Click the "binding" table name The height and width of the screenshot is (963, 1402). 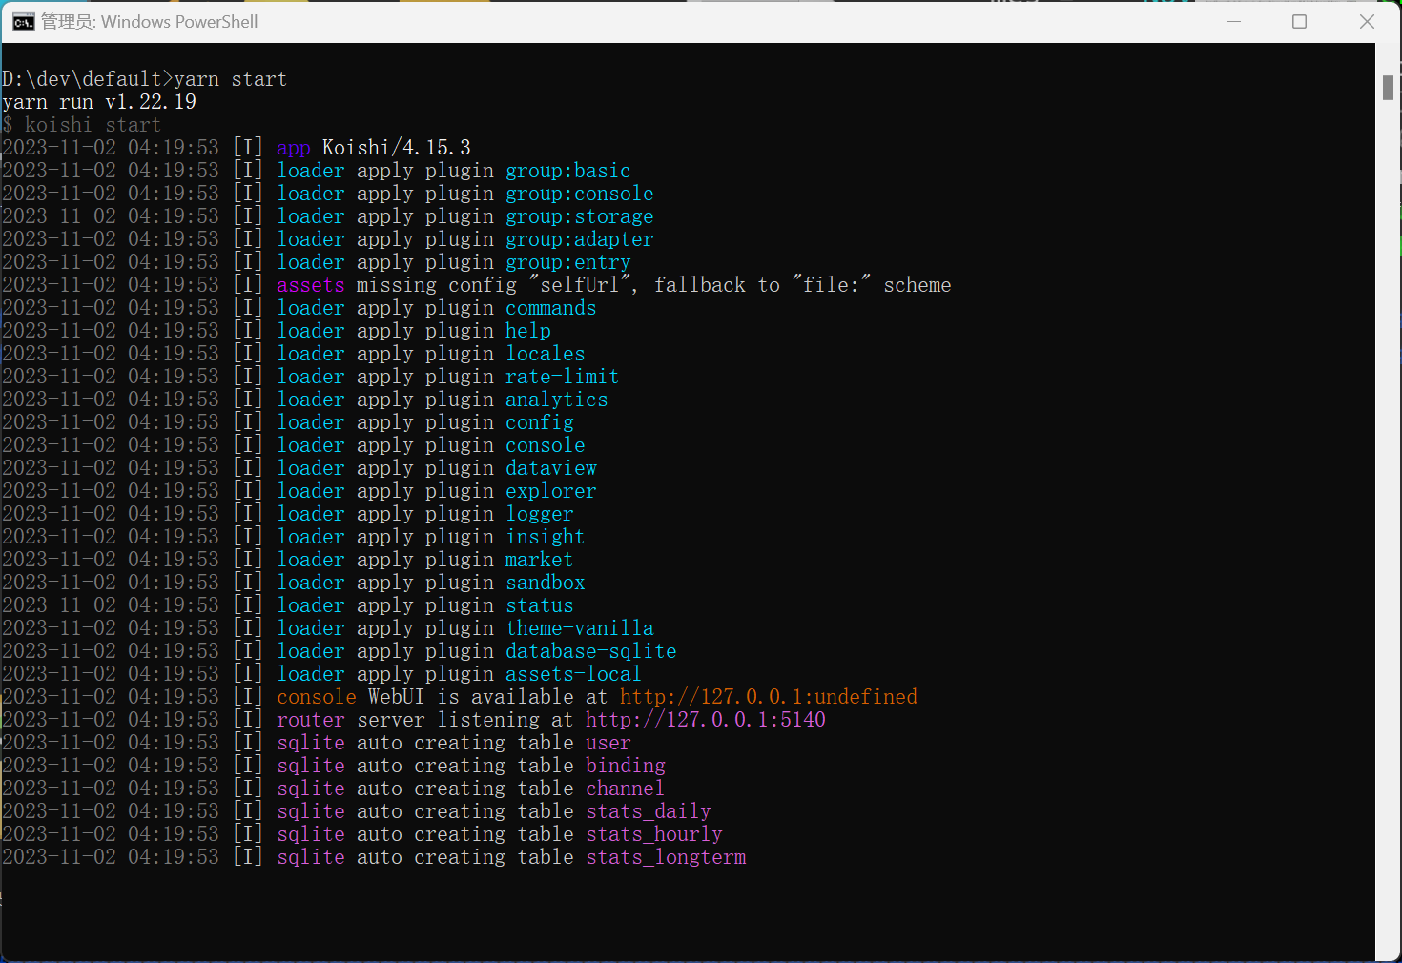coord(626,766)
